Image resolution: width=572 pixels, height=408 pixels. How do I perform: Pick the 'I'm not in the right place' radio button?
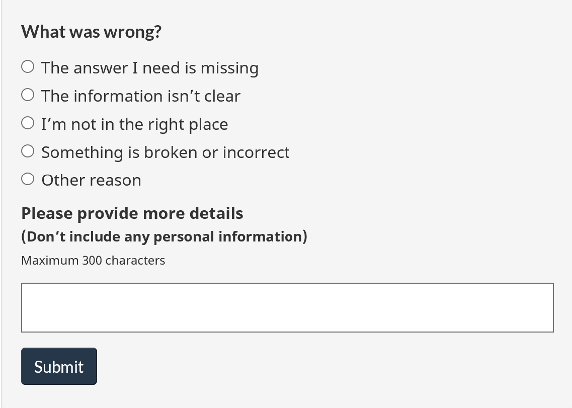tap(28, 123)
